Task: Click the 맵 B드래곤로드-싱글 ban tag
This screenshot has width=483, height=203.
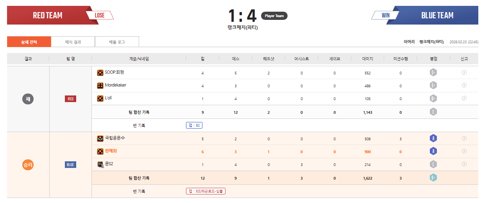Action: [206, 191]
